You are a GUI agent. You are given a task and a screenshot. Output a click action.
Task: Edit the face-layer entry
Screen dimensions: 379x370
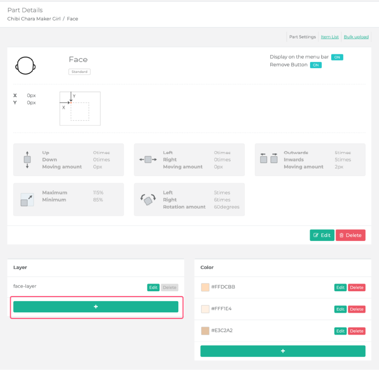coord(153,287)
